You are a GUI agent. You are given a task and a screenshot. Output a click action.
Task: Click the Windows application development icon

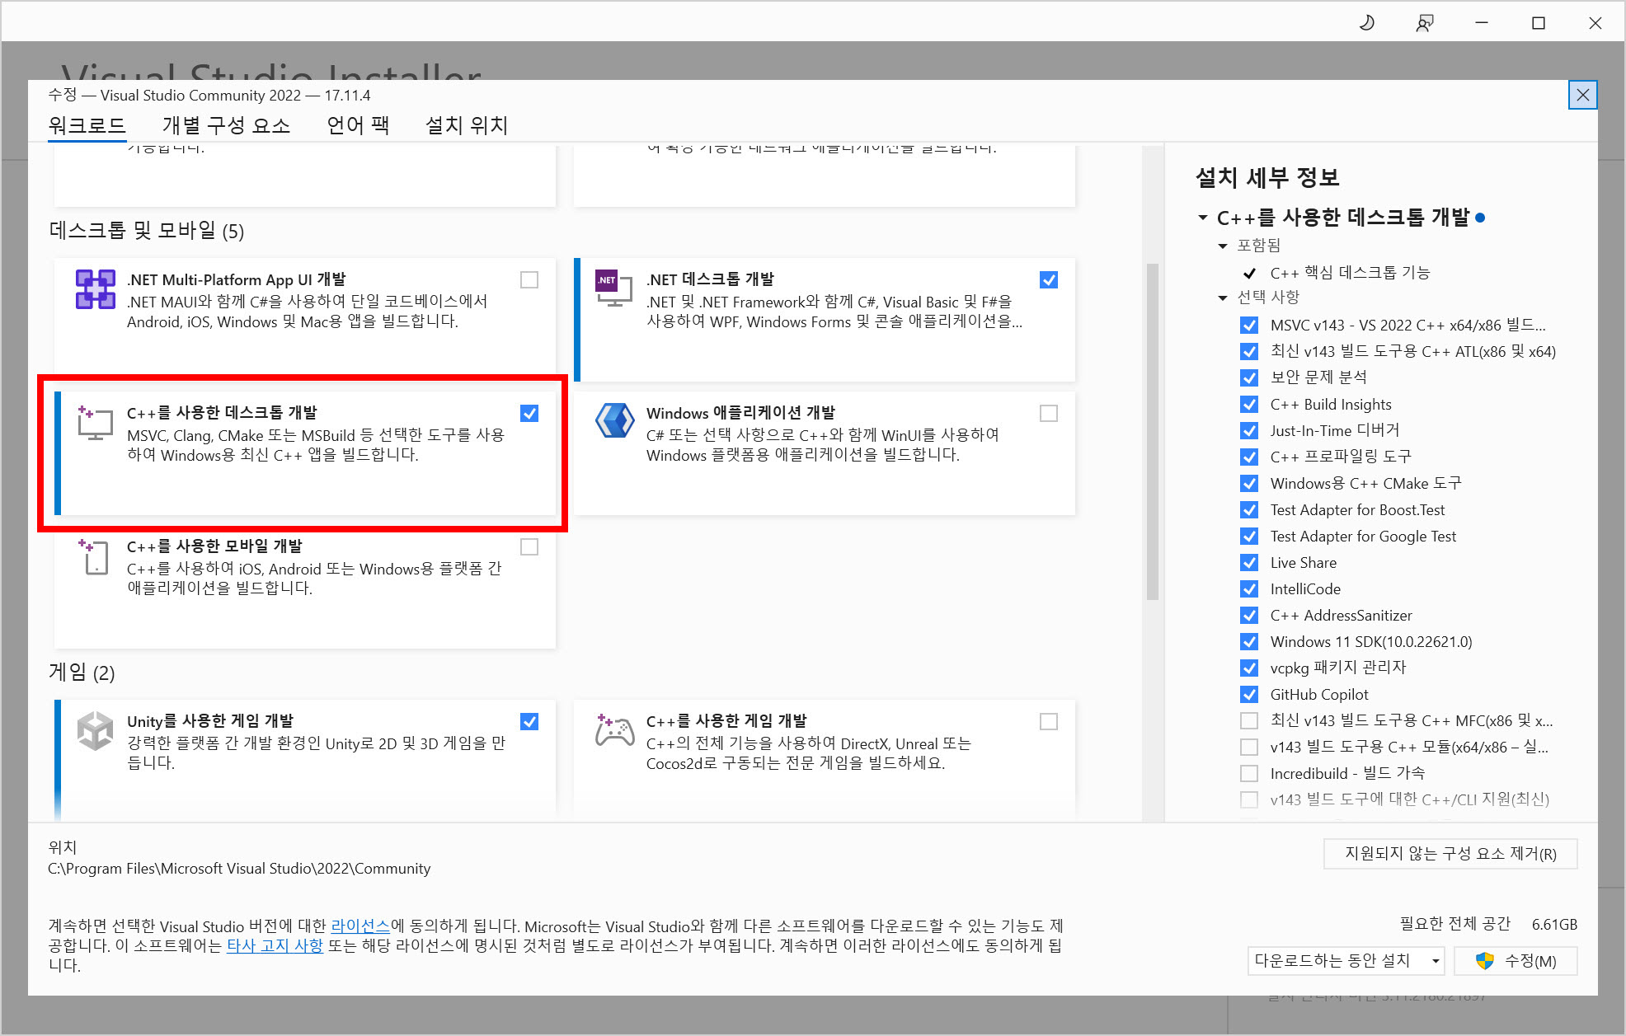(614, 421)
